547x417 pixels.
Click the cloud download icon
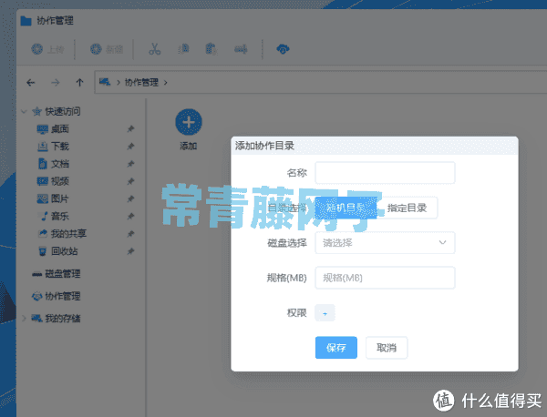pyautogui.click(x=283, y=49)
